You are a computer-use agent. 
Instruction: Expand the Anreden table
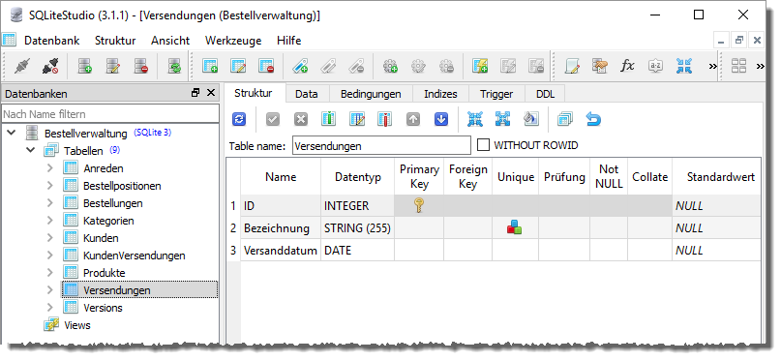(49, 168)
